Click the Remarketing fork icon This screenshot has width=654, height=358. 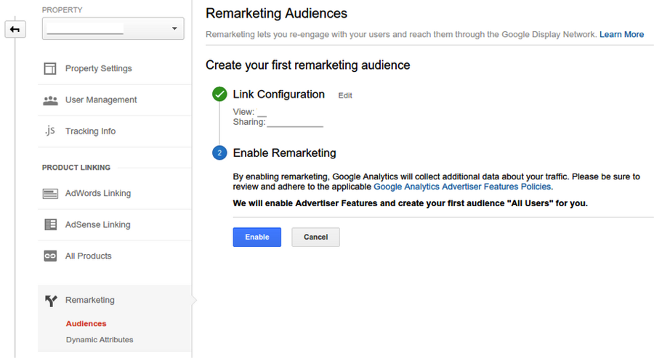pos(51,301)
